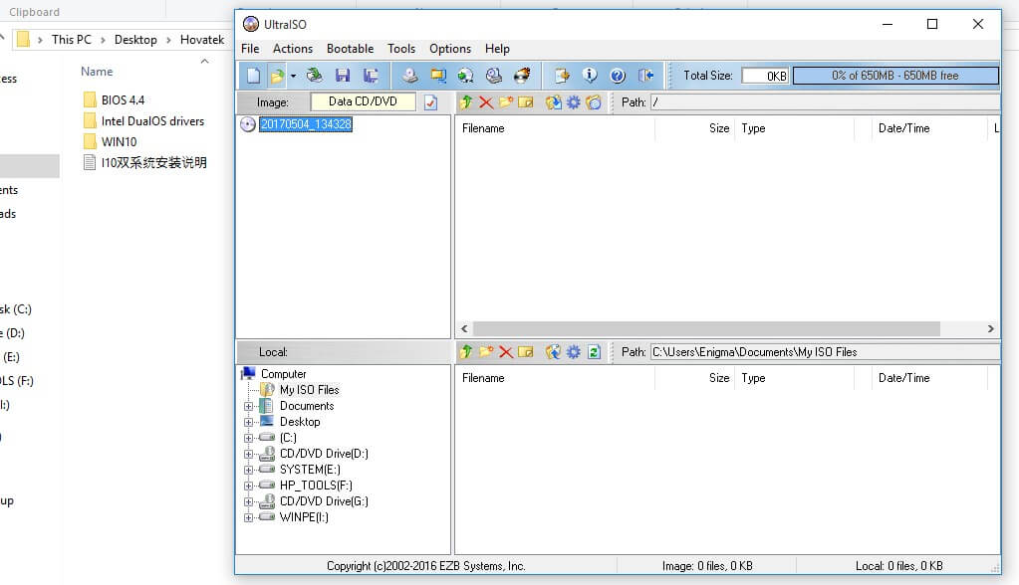Image resolution: width=1019 pixels, height=585 pixels.
Task: Click the Mount to Virtual Drive icon
Action: (x=494, y=76)
